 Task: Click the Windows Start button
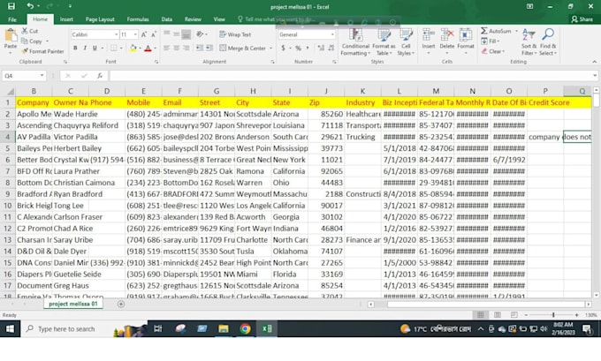click(x=10, y=328)
